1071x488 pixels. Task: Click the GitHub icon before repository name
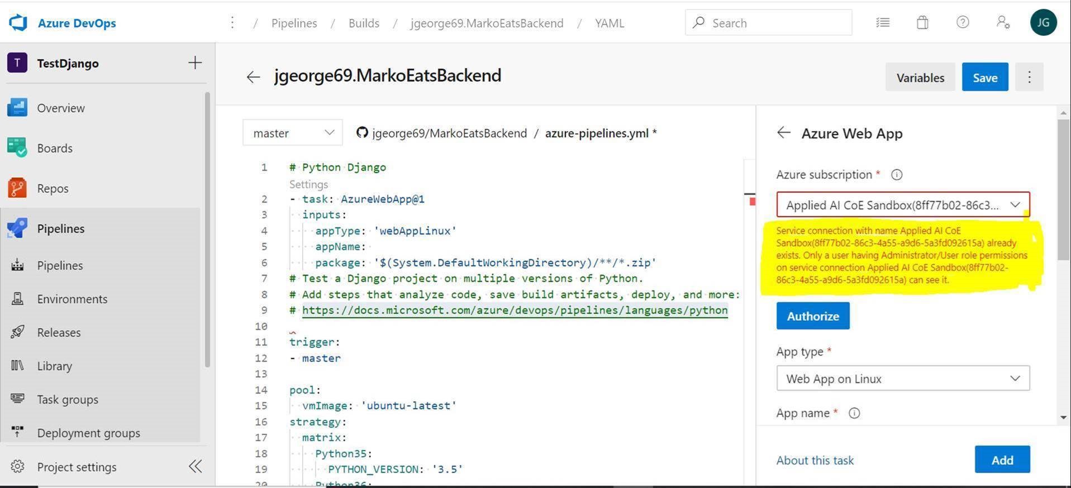(362, 132)
